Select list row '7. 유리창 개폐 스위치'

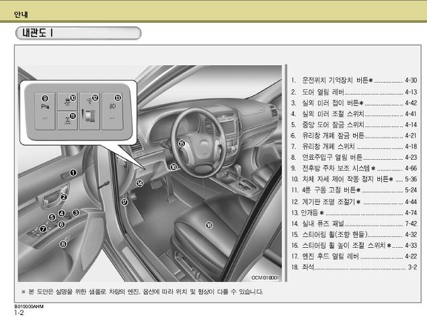354,146
